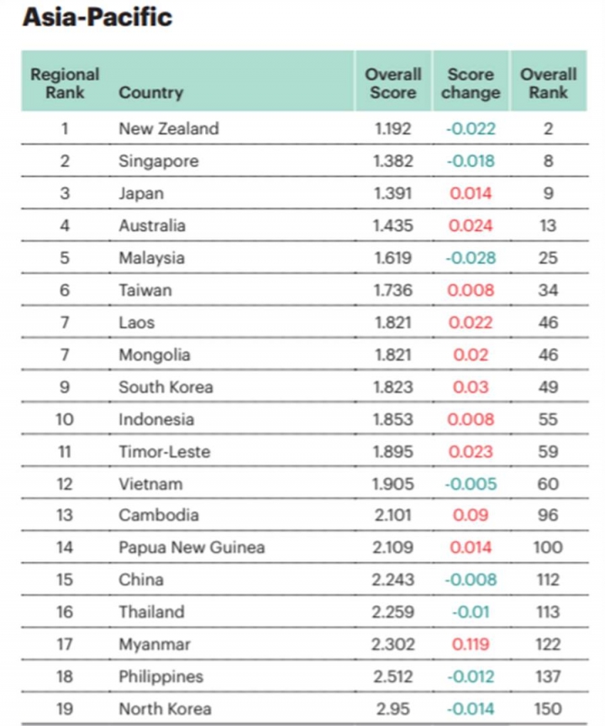Image resolution: width=605 pixels, height=726 pixels.
Task: Select the Timor-Leste country name
Action: (x=165, y=452)
